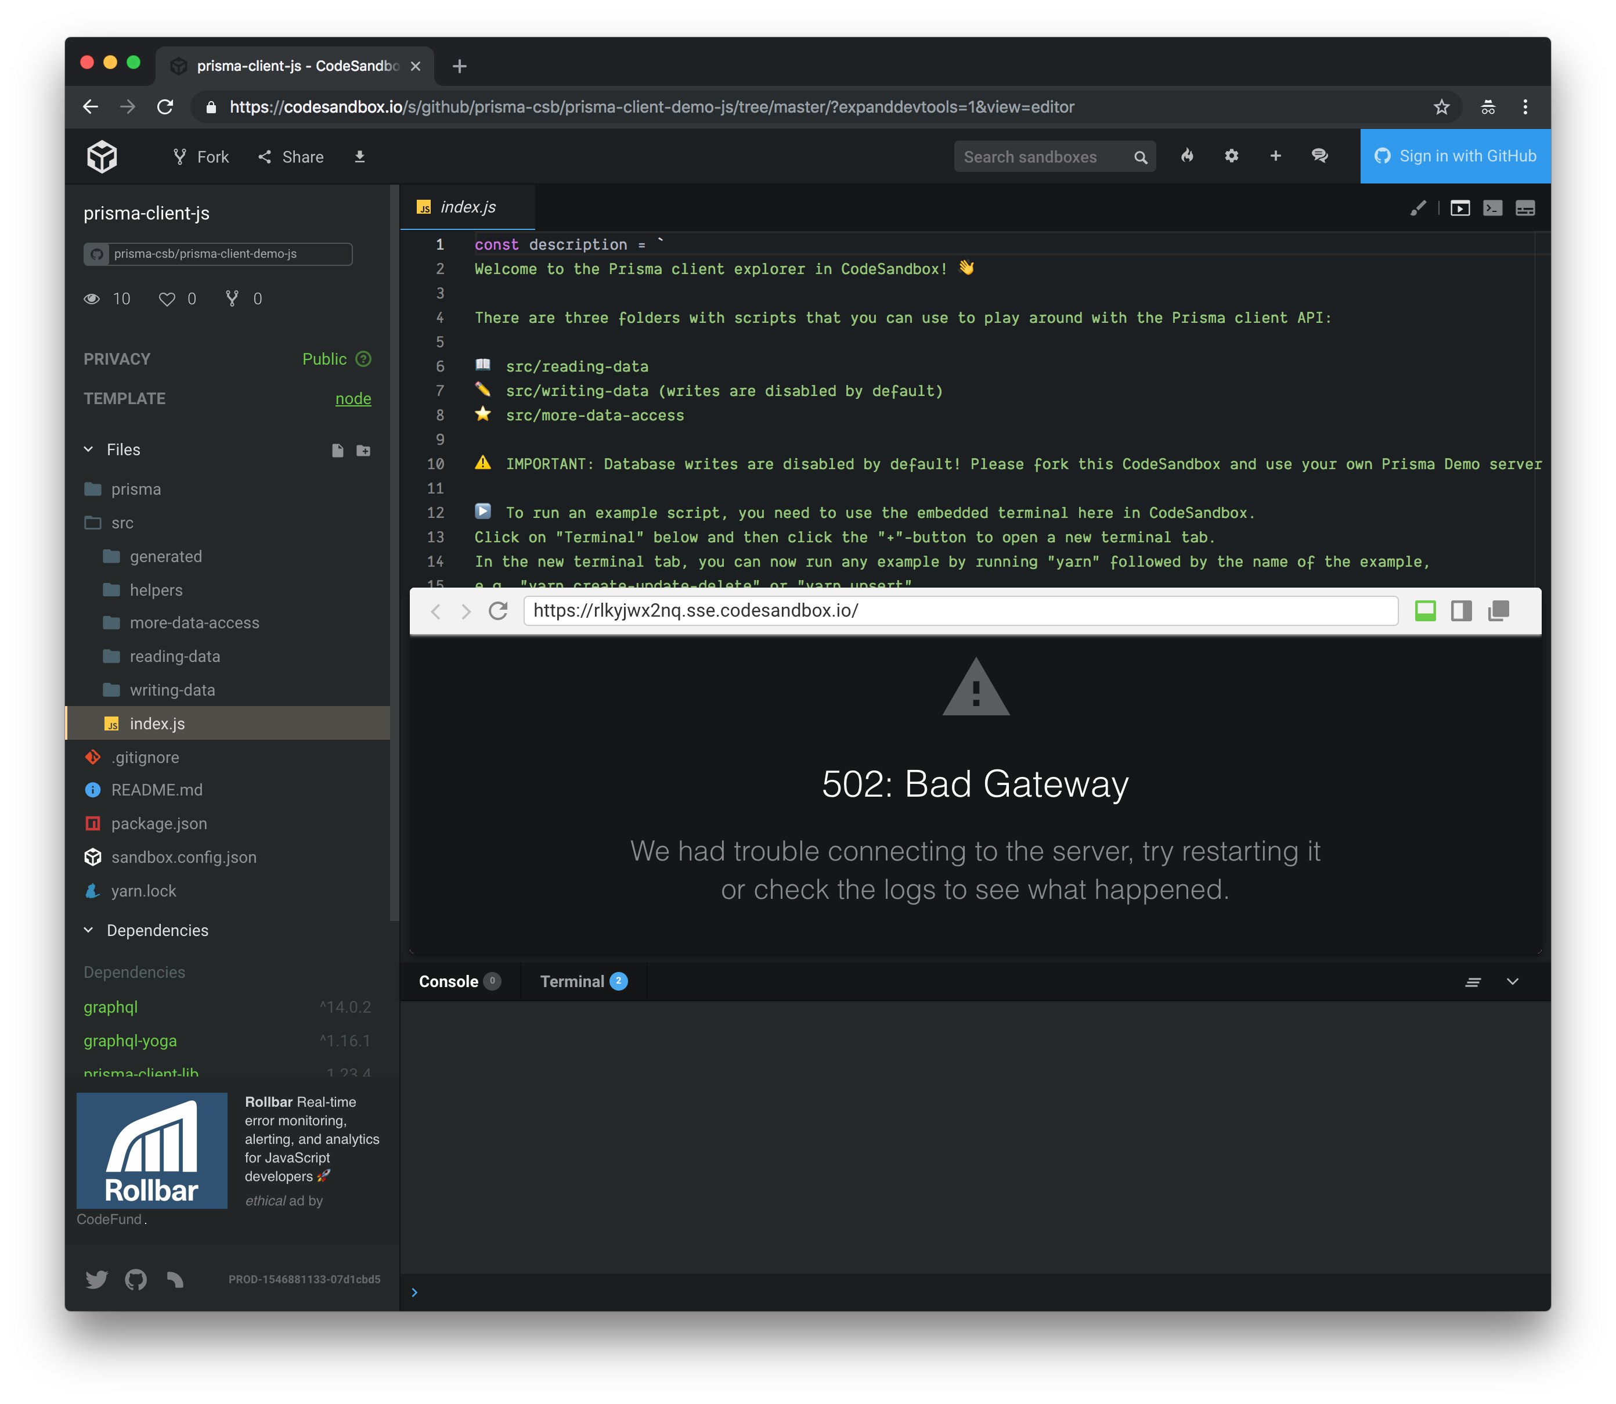Open the embedded terminal icon in editor toolbar

click(1492, 208)
